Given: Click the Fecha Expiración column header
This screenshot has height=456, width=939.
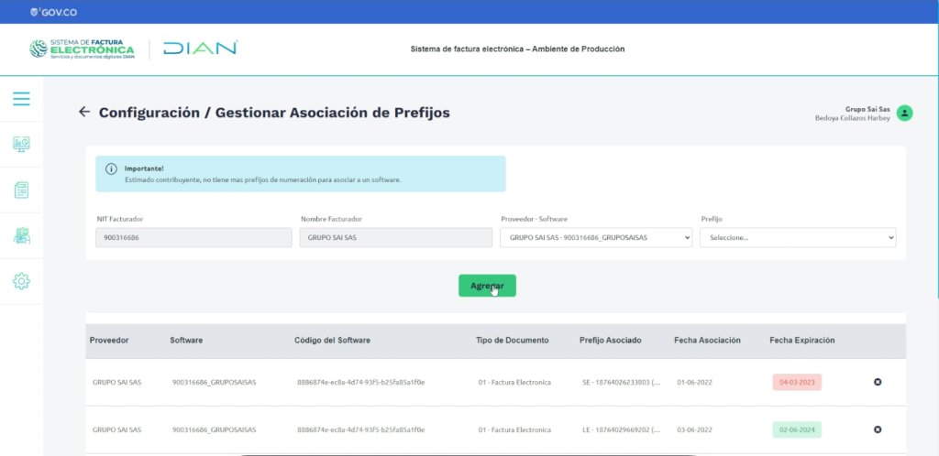Looking at the screenshot, I should (801, 340).
